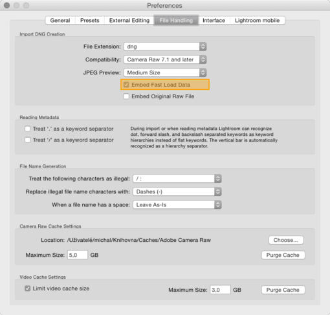330x315 pixels.
Task: Switch to the Lightroom mobile tab
Action: tap(258, 21)
